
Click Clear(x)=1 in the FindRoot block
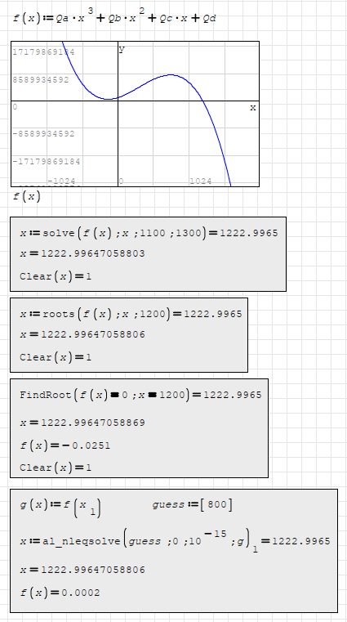56,468
